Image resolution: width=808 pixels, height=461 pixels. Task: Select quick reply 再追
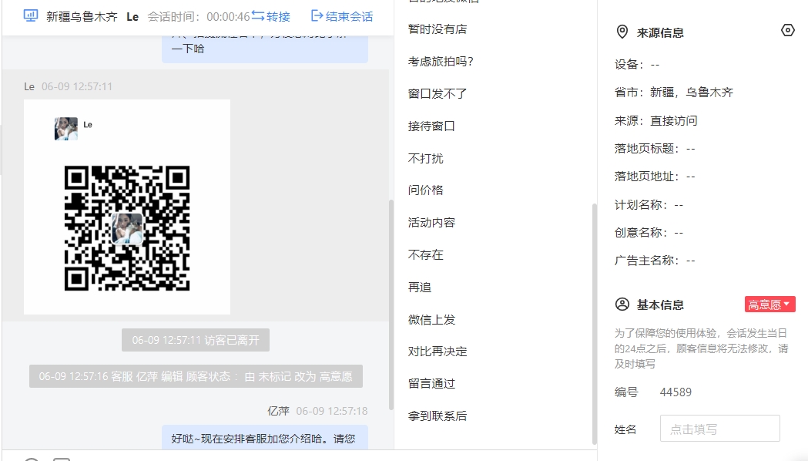(x=420, y=288)
